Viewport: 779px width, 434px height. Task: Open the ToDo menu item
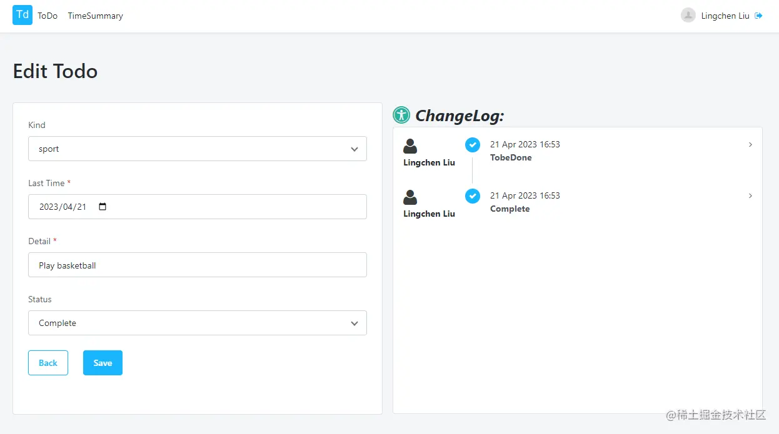(x=48, y=16)
